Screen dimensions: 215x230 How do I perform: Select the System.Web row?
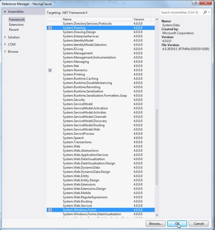point(101,147)
